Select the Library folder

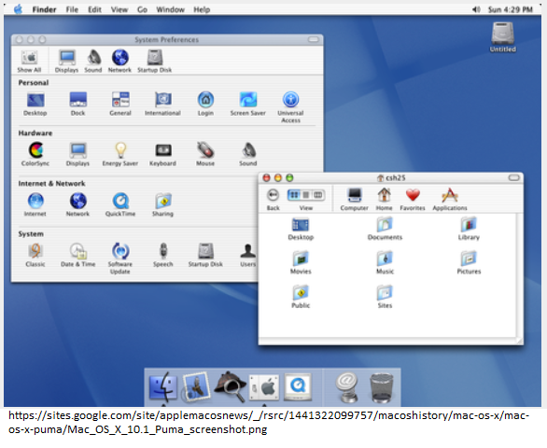pyautogui.click(x=469, y=229)
